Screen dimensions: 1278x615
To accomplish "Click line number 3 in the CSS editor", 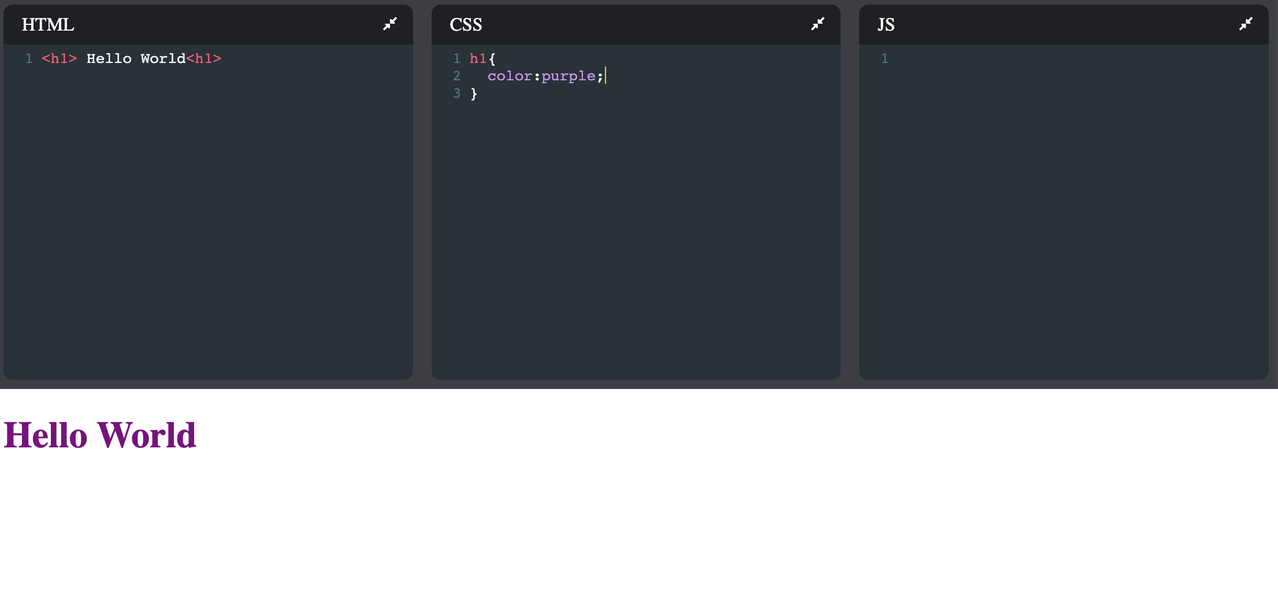I will pos(456,93).
